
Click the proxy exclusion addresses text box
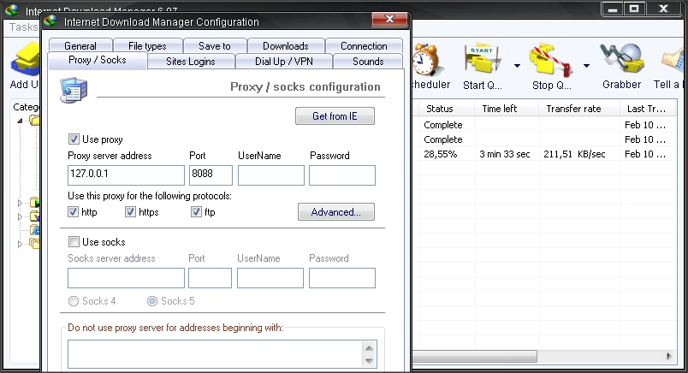(x=215, y=354)
